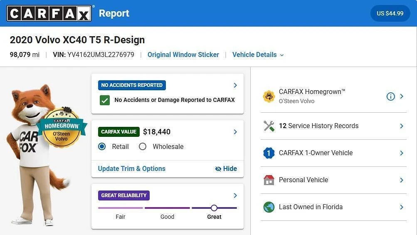The height and width of the screenshot is (235, 417).
Task: Click the Personal Vehicle house icon
Action: coord(269,180)
